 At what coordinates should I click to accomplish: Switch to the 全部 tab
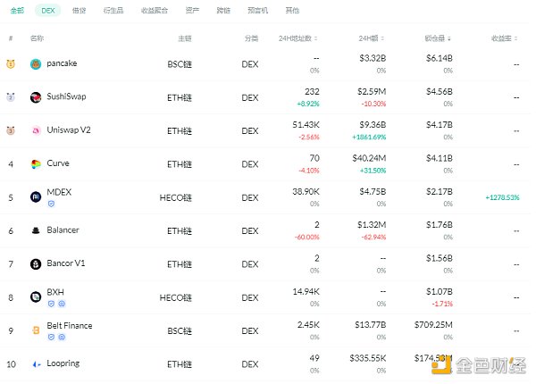pos(17,11)
